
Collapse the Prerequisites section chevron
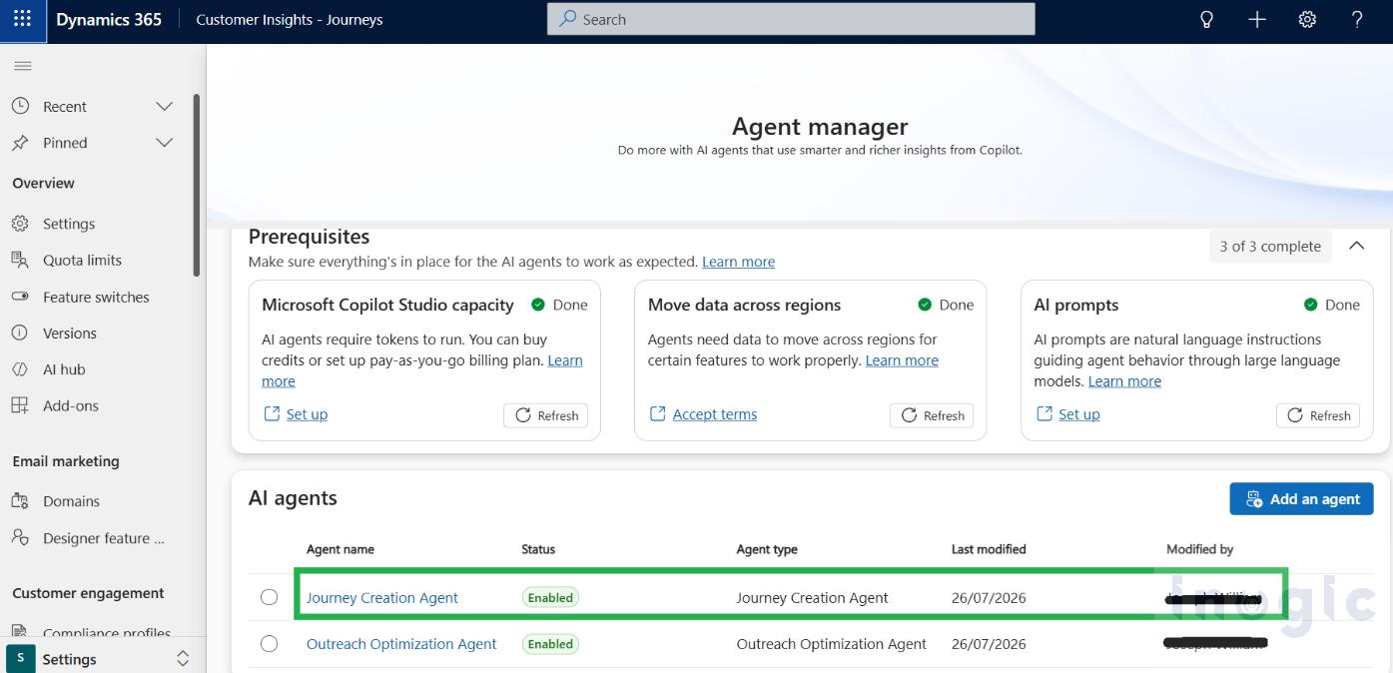1357,246
